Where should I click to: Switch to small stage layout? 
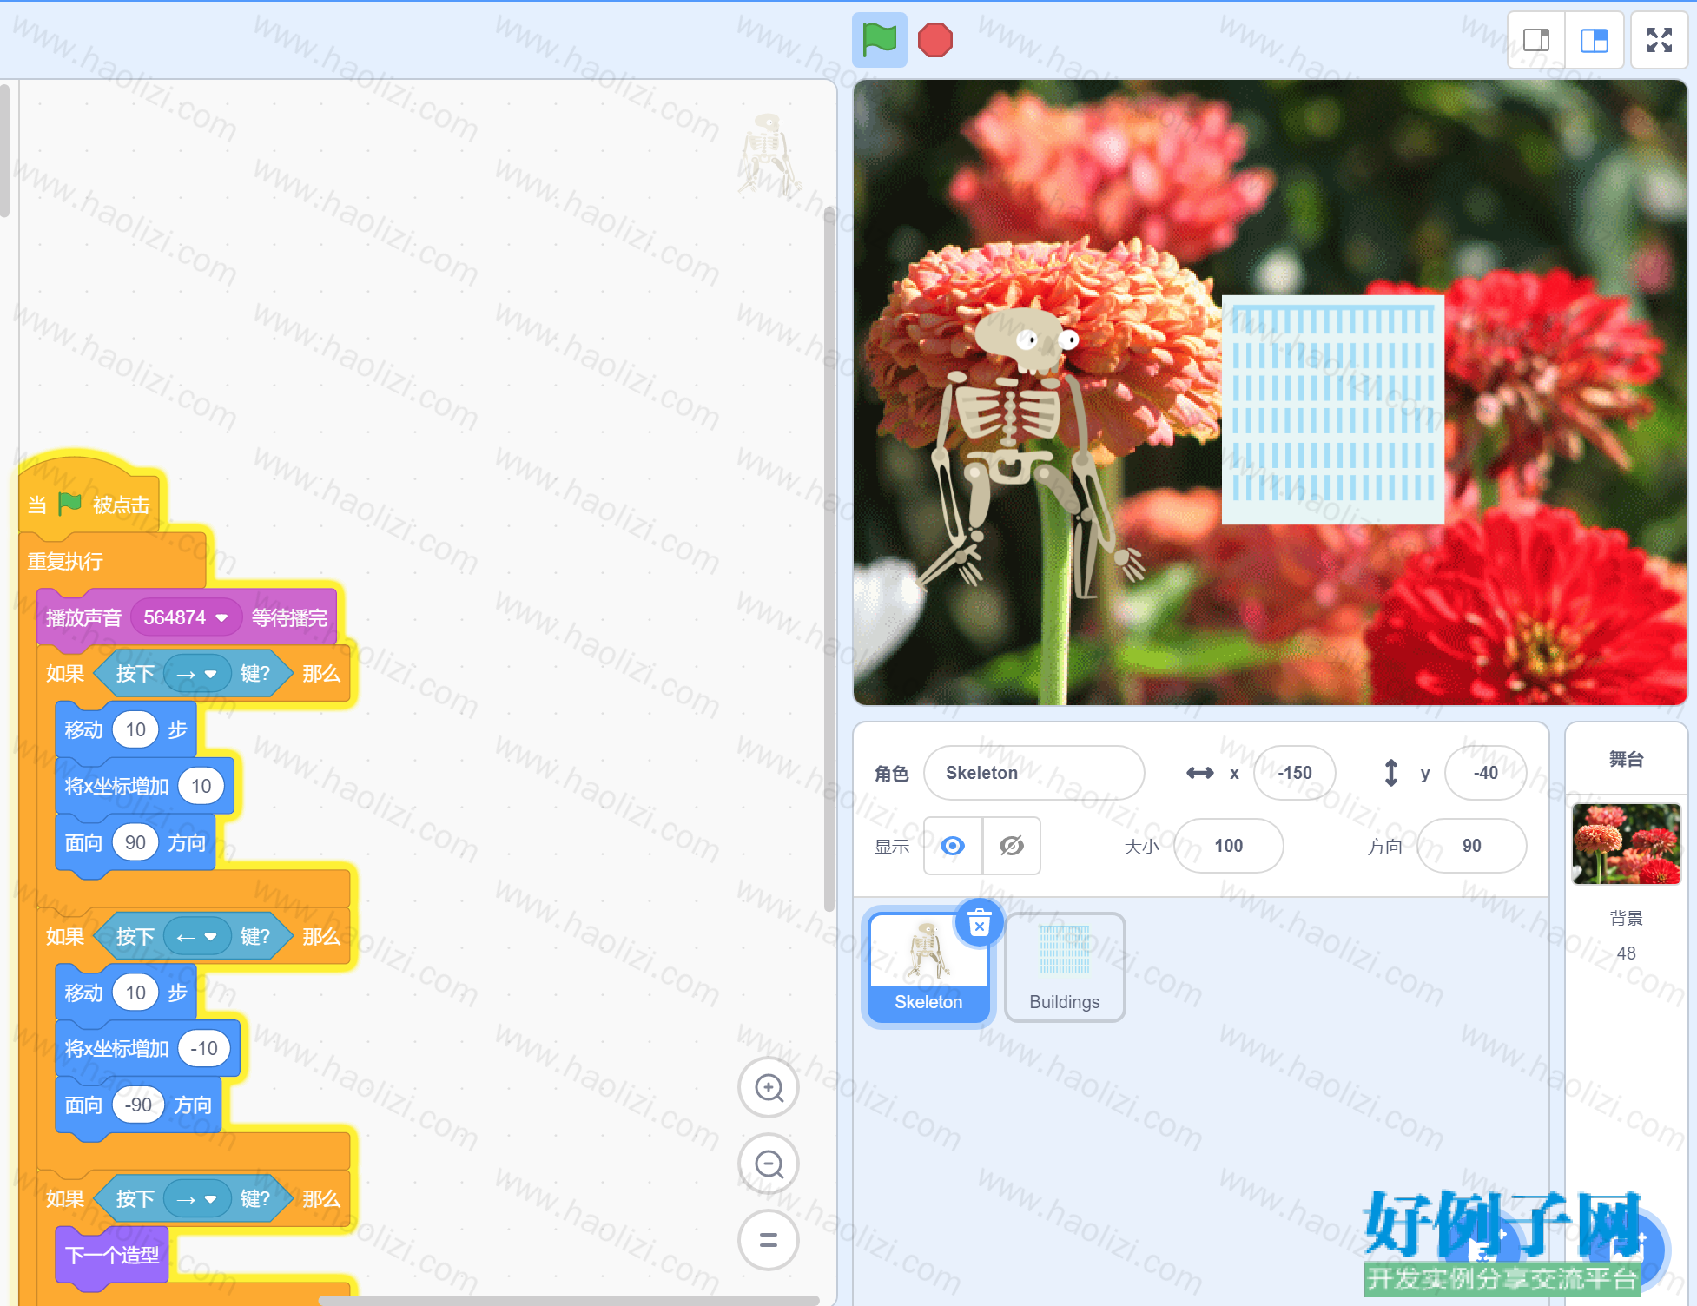coord(1536,40)
